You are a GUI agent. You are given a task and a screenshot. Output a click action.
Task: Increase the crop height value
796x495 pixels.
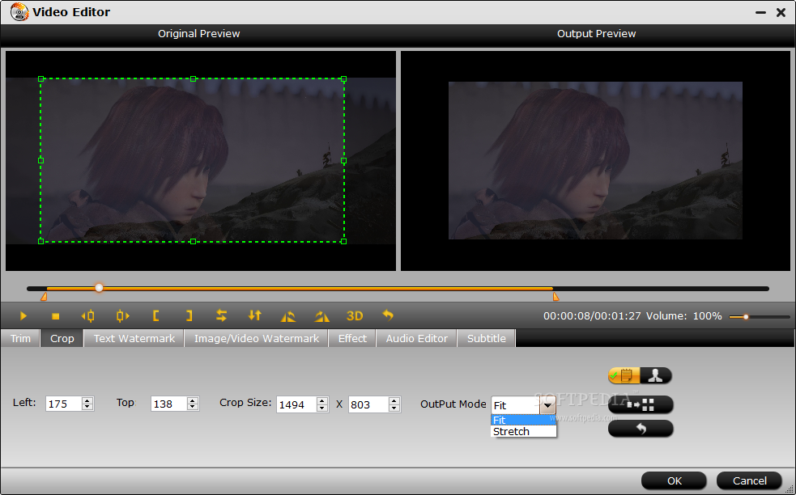pos(394,401)
